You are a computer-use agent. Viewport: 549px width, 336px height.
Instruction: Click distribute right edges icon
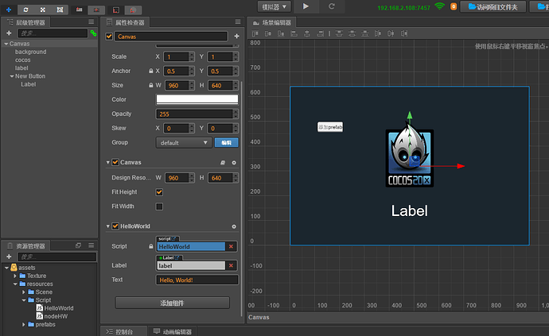[404, 33]
